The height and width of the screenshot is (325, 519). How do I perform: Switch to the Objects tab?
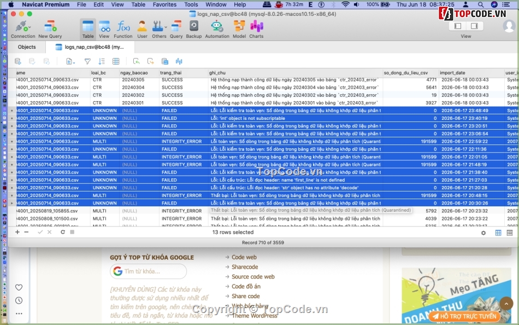coord(27,47)
